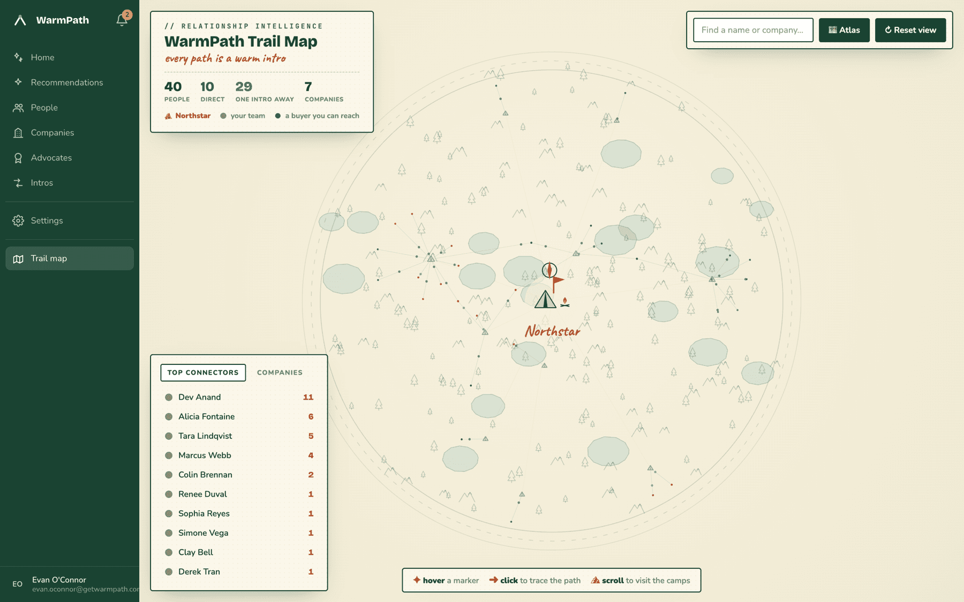
Task: Select Marcus Webb in connectors list
Action: pos(239,455)
